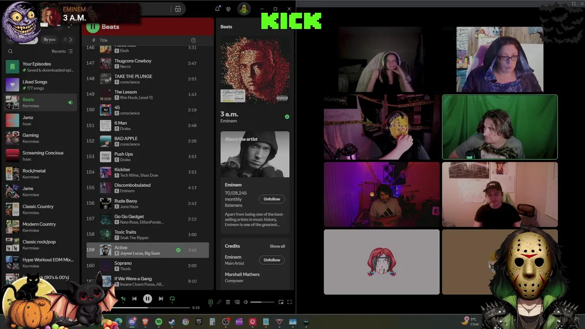Click the Discord icon in taskbar
Screen dimensions: 585x329
pyautogui.click(x=132, y=322)
